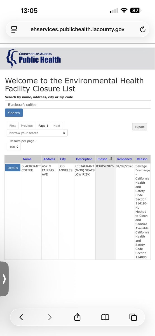This screenshot has height=336, width=155.
Task: Open the side panel chevron handle
Action: tap(4, 279)
